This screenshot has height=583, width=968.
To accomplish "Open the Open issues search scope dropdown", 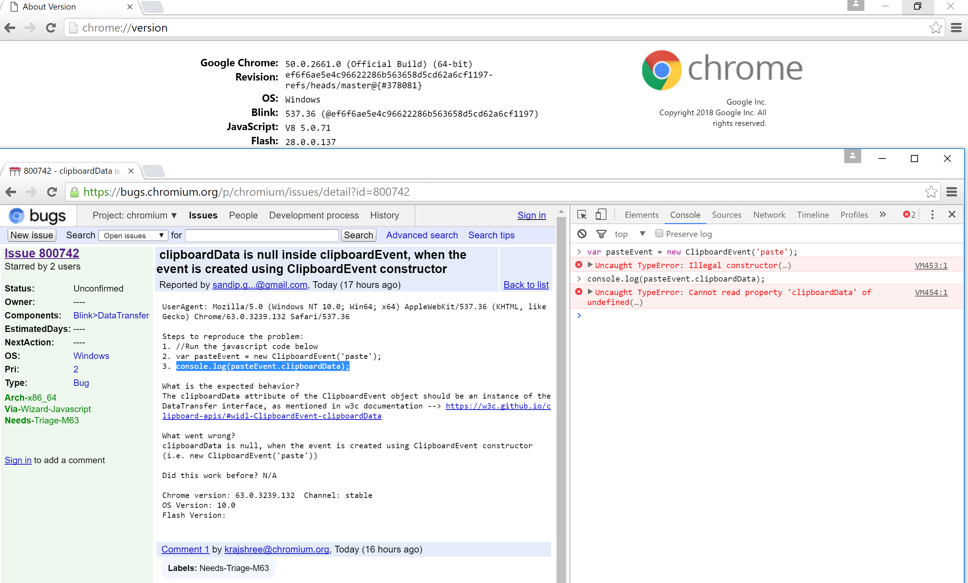I will 133,235.
